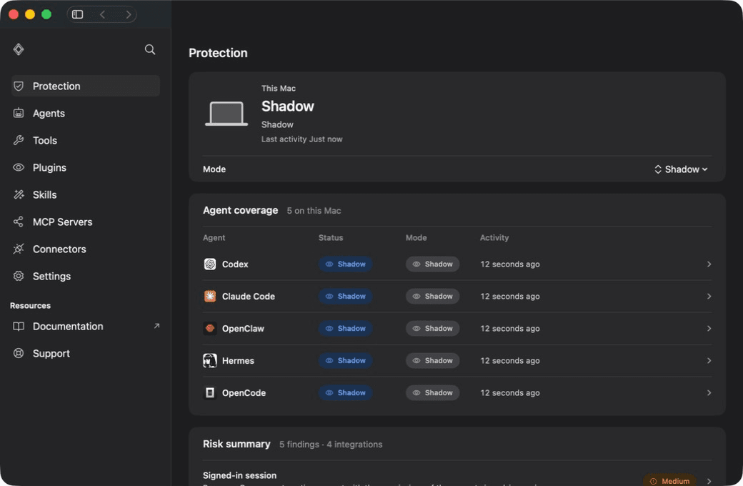
Task: Open the Settings section
Action: 86,276
